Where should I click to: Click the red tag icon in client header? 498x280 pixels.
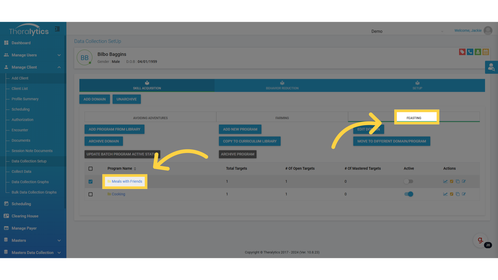(462, 52)
